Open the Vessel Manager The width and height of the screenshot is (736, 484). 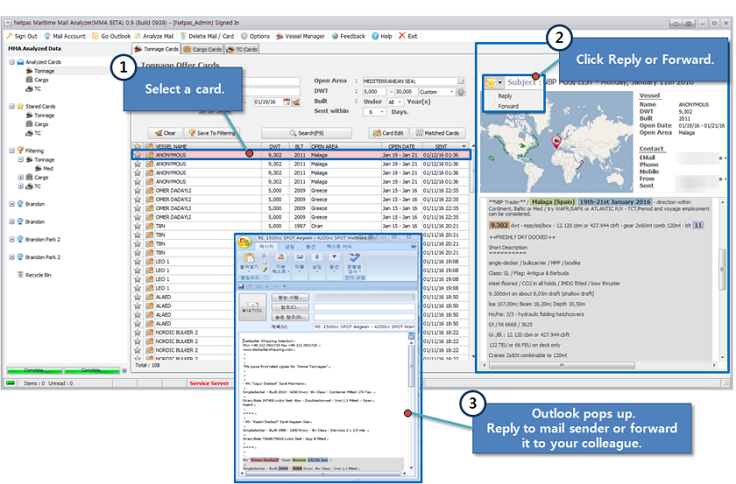301,36
